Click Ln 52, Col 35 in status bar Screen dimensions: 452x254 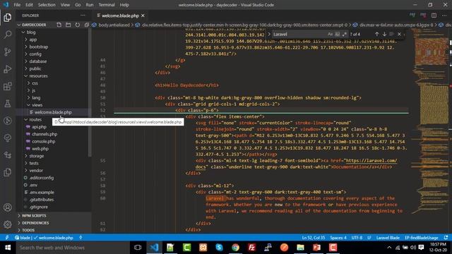coord(314,238)
